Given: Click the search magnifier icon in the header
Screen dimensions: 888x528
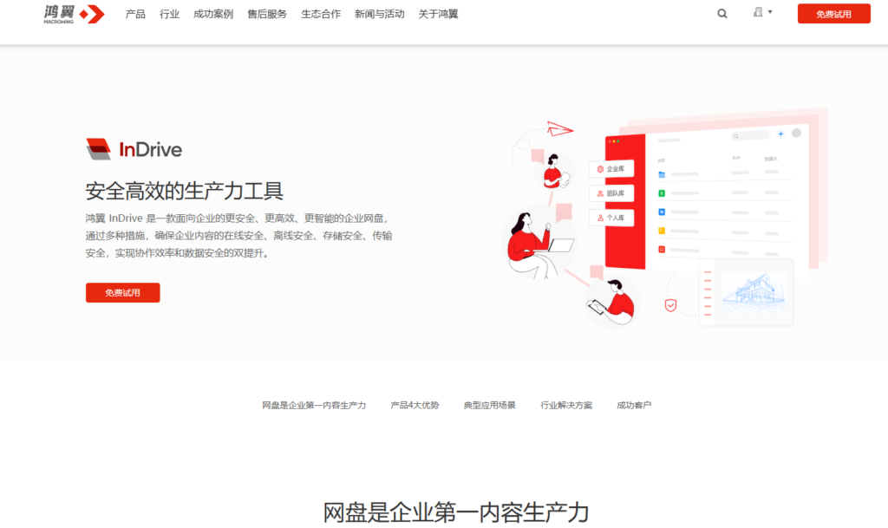Looking at the screenshot, I should coord(722,14).
